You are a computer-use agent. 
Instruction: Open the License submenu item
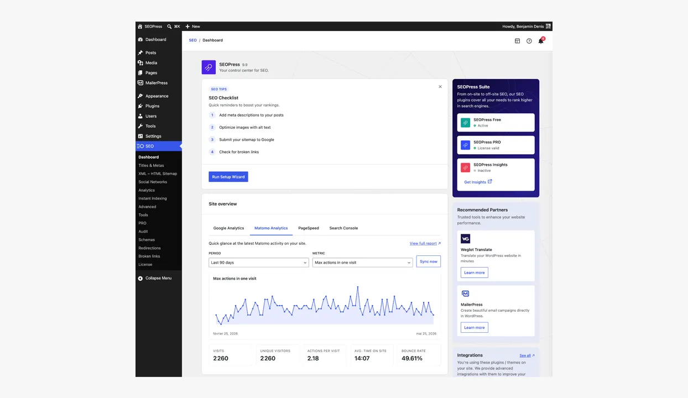[145, 265]
